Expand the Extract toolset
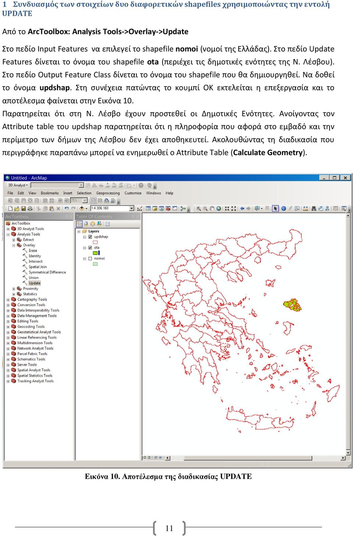 point(14,240)
